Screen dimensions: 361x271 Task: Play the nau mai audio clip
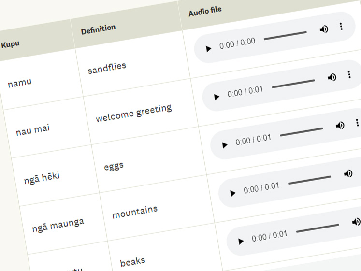pyautogui.click(x=217, y=97)
